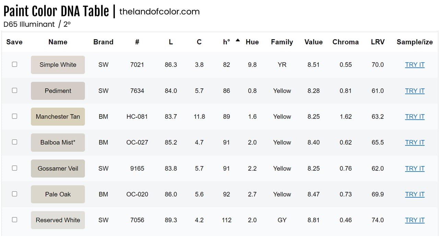Click the ascending sort arrow beside h°
The height and width of the screenshot is (247, 439).
pyautogui.click(x=237, y=40)
